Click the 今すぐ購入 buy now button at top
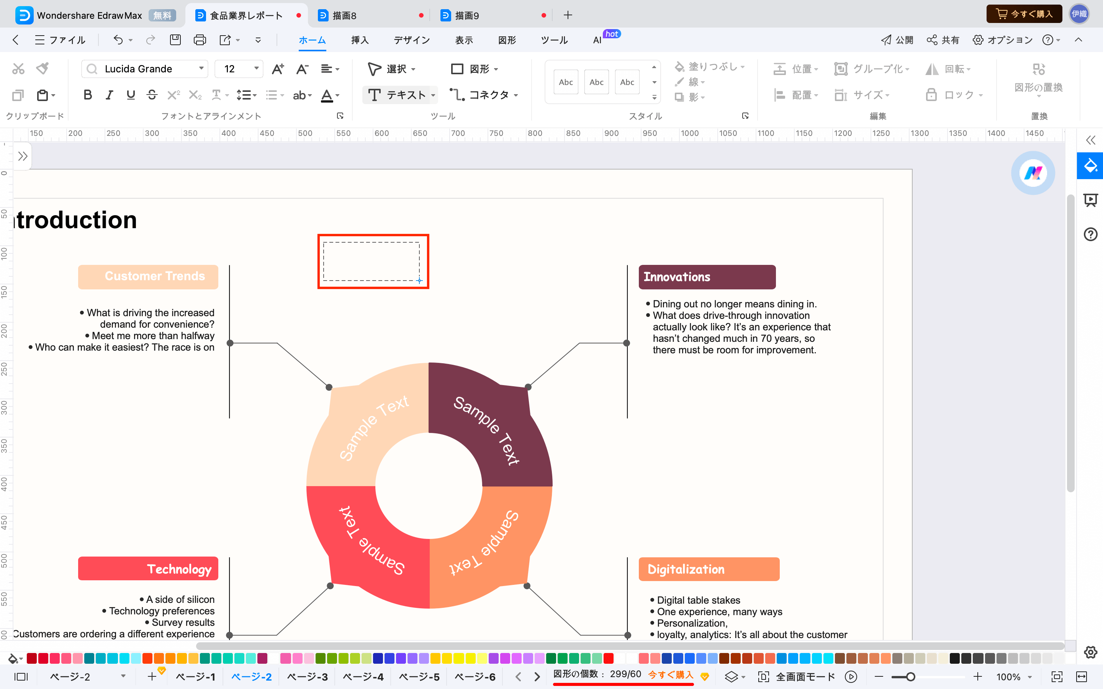1103x689 pixels. [x=1024, y=14]
